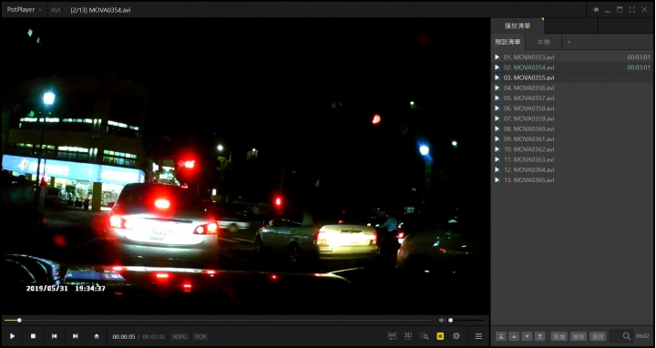Screen dimensions: 656x348
Task: Toggle the yellow playlist panel button
Action: pyautogui.click(x=440, y=336)
